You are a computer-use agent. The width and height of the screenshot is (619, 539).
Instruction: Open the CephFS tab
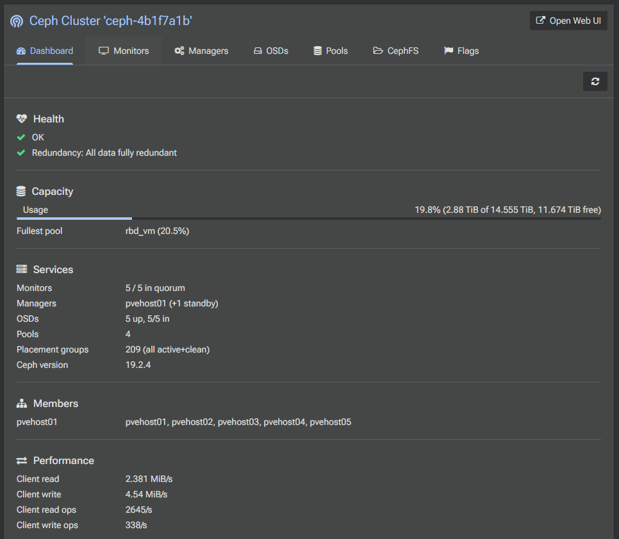click(396, 51)
